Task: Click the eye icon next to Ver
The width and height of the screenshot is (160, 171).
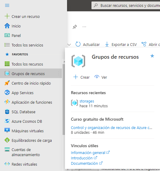Action: [x=97, y=77]
